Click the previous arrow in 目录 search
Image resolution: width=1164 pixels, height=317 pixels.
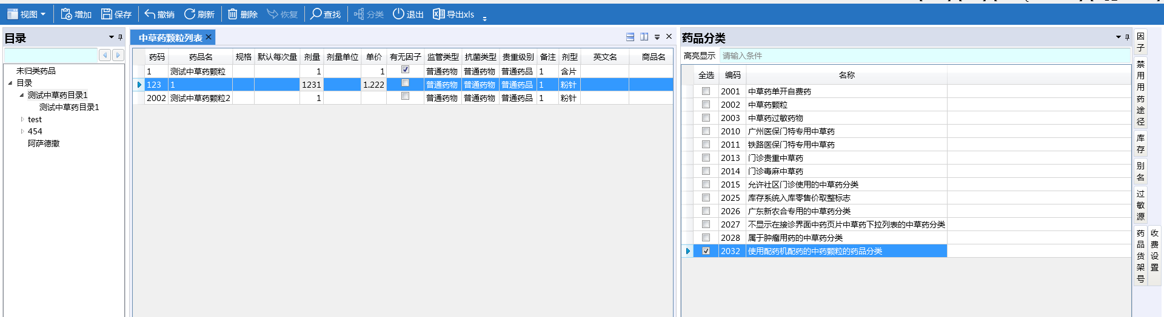[105, 55]
